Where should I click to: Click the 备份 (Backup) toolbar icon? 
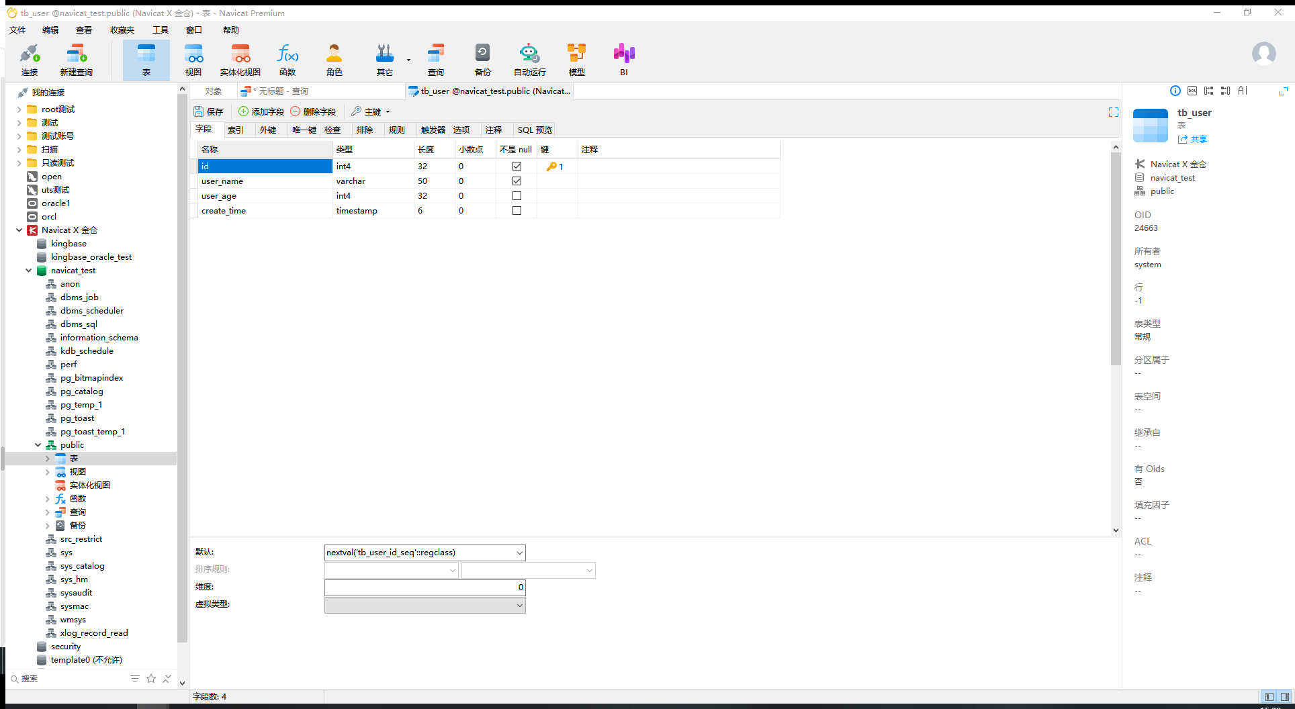click(x=483, y=60)
